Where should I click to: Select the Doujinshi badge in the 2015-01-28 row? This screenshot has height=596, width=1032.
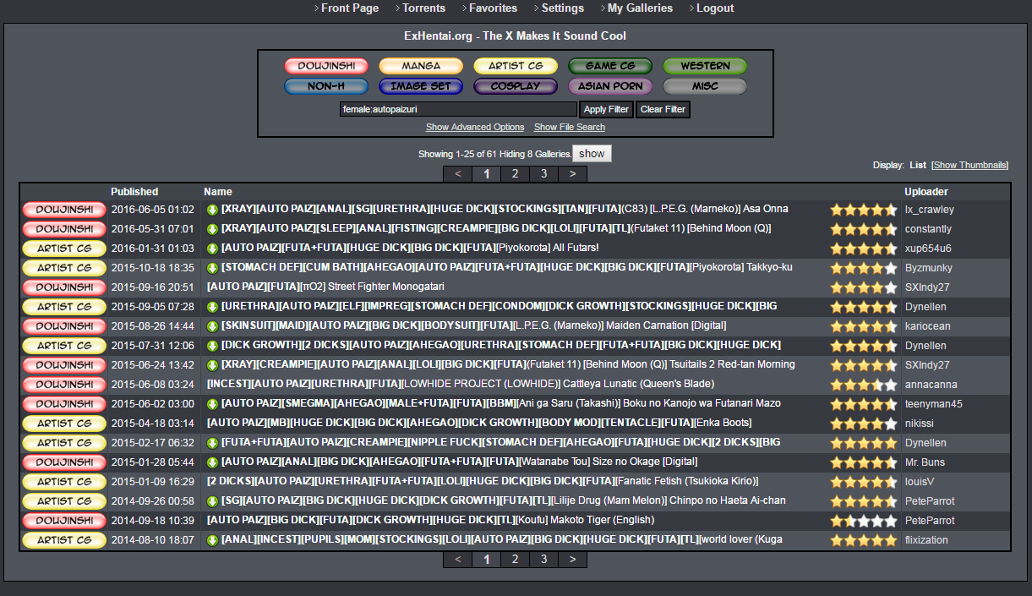[64, 462]
